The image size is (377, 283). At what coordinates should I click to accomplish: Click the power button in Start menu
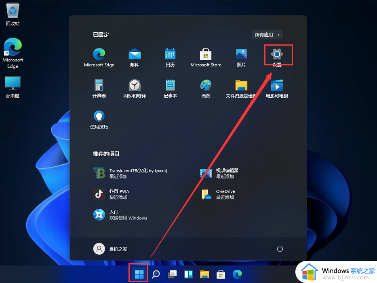(280, 249)
